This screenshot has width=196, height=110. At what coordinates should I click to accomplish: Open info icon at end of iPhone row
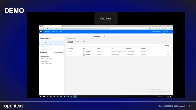pos(168,51)
